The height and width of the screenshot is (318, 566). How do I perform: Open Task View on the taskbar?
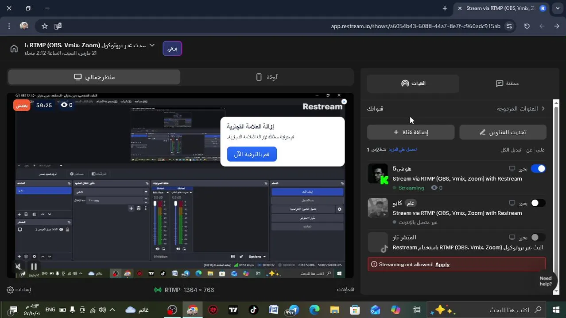coord(416,310)
